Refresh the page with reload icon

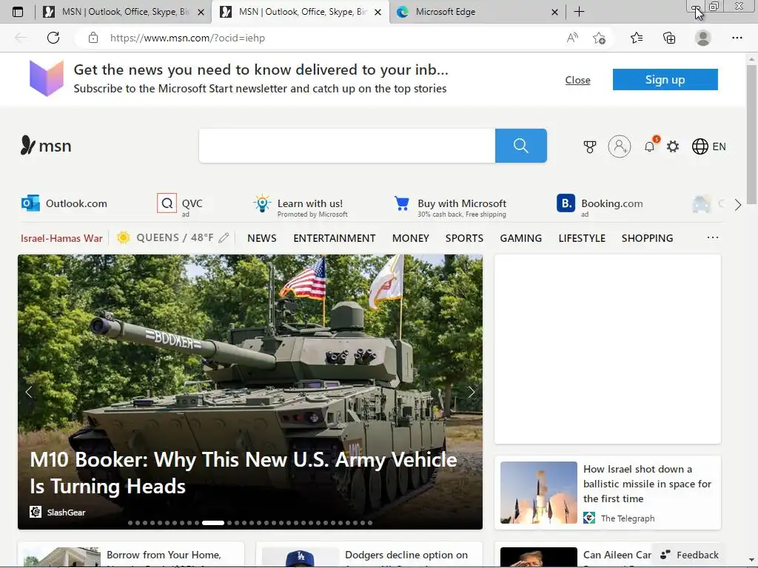coord(53,38)
